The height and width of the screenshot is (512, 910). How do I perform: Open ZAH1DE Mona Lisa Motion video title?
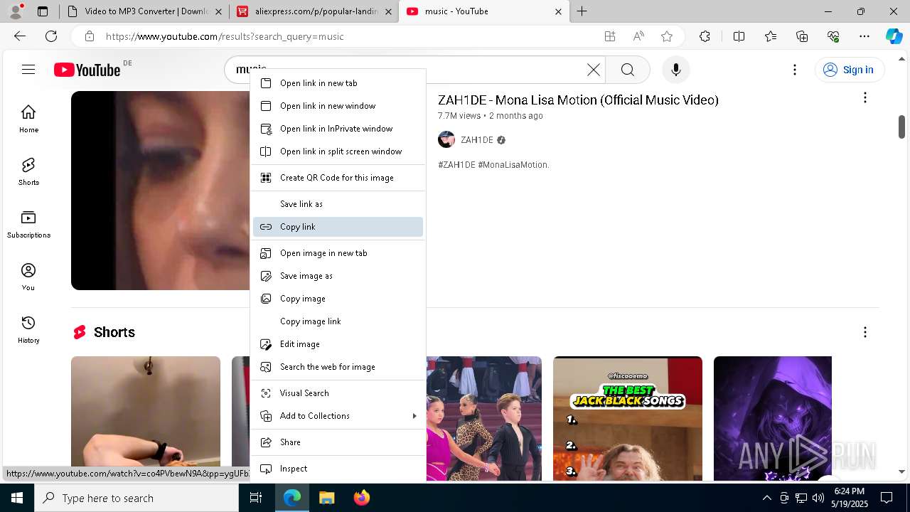[578, 100]
